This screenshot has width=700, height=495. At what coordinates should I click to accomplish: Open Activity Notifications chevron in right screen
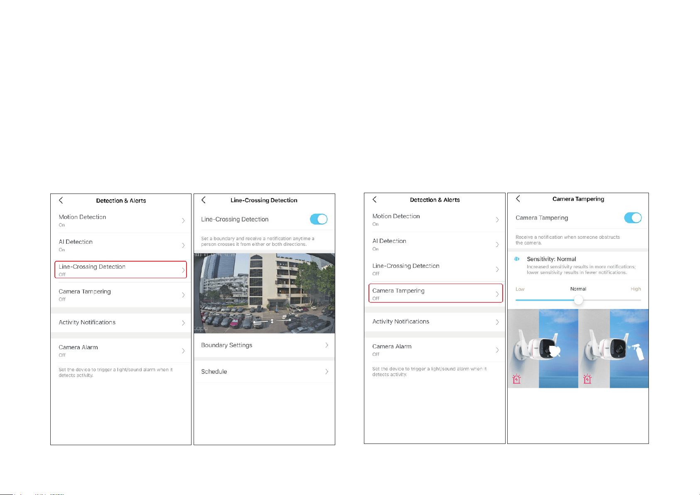497,322
